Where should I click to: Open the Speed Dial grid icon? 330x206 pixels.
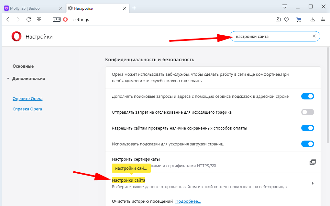coord(39,19)
